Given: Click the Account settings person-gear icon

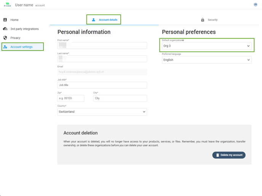Looking at the screenshot, I should 5,47.
